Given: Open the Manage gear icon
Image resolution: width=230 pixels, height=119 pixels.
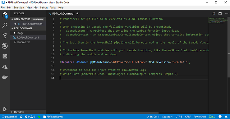Looking at the screenshot, I should tap(5, 109).
